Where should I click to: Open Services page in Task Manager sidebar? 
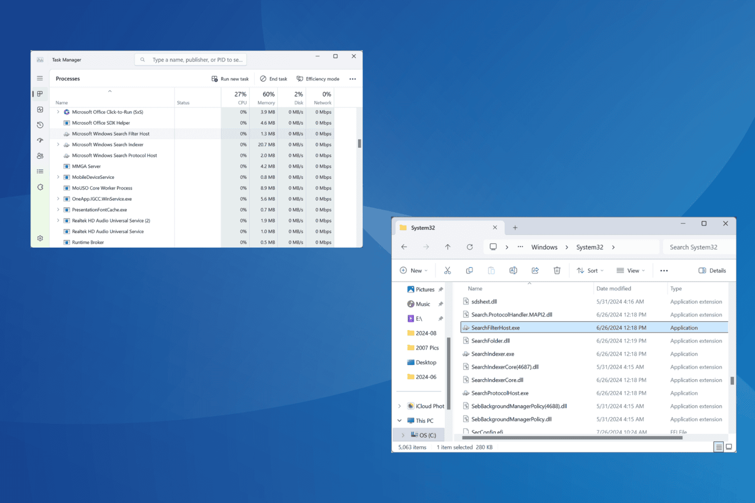[x=40, y=187]
